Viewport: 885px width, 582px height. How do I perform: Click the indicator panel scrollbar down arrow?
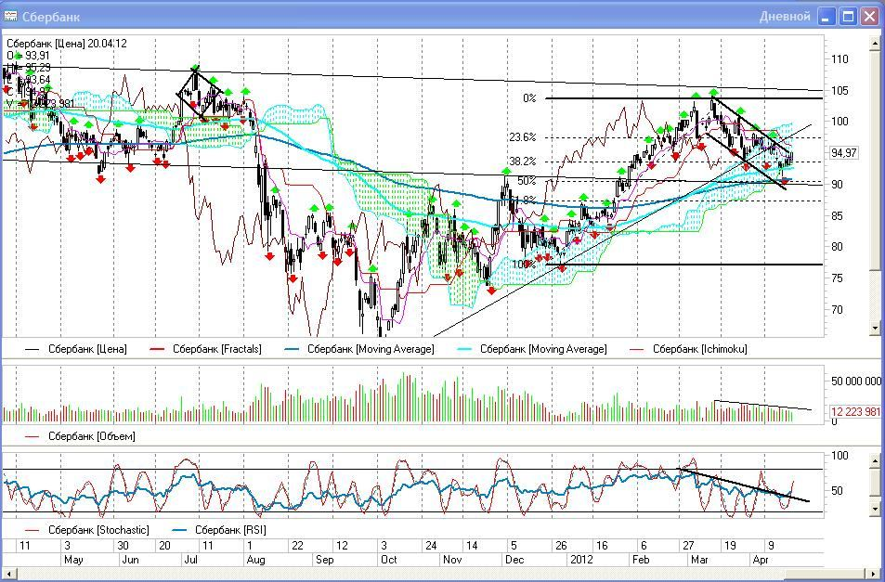[876, 510]
